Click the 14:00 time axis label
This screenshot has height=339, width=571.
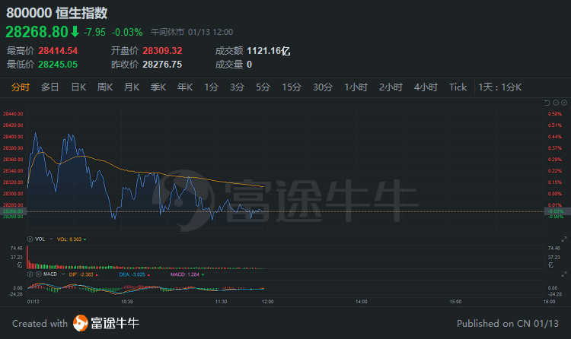pos(361,302)
